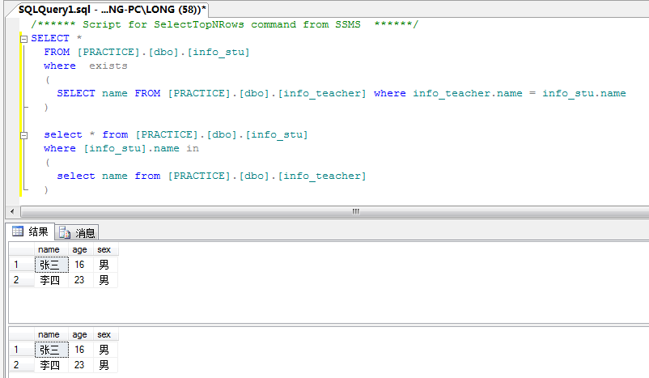Click sex value 男 in second grid row 2

[105, 365]
